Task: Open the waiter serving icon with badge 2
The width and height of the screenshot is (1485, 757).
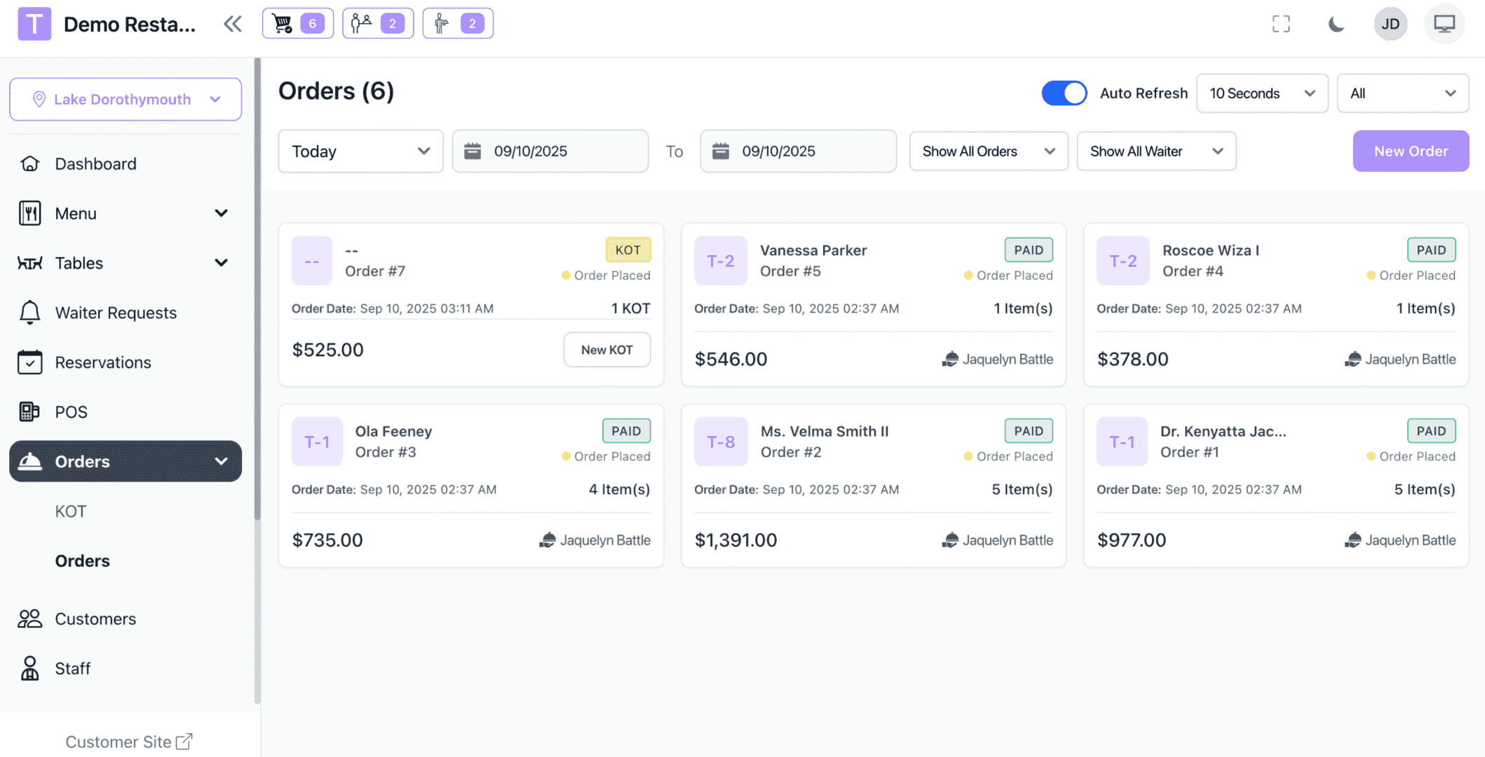Action: 457,22
